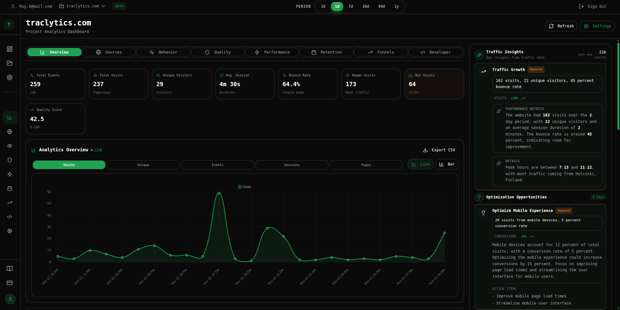620x310 pixels.
Task: Open the folder icon in left sidebar
Action: pyautogui.click(x=10, y=63)
